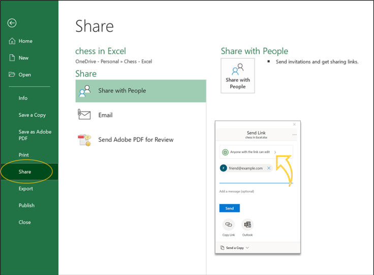Click the 'chess in Excel' file title
This screenshot has width=374, height=275.
(x=101, y=51)
